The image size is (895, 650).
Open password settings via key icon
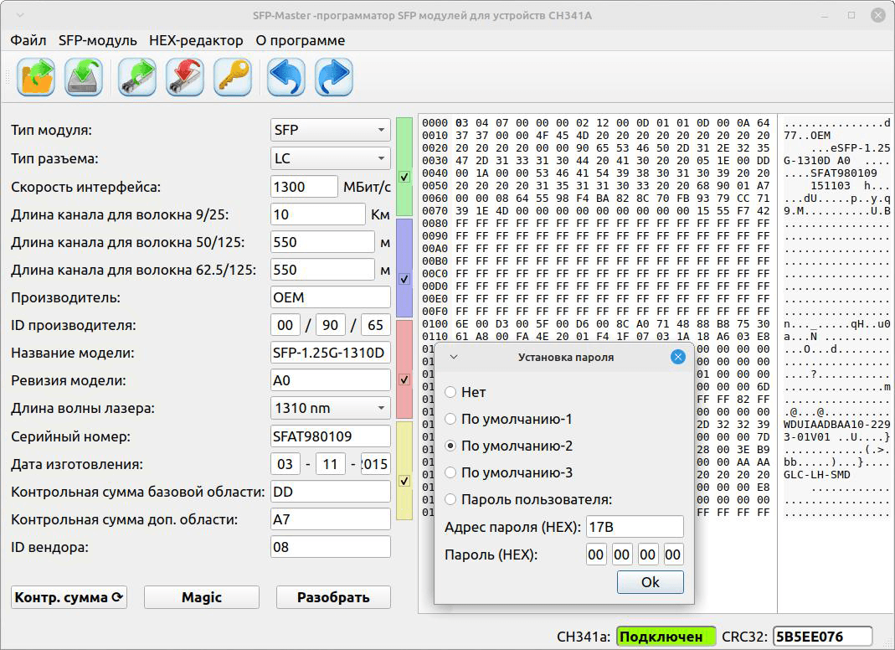232,76
